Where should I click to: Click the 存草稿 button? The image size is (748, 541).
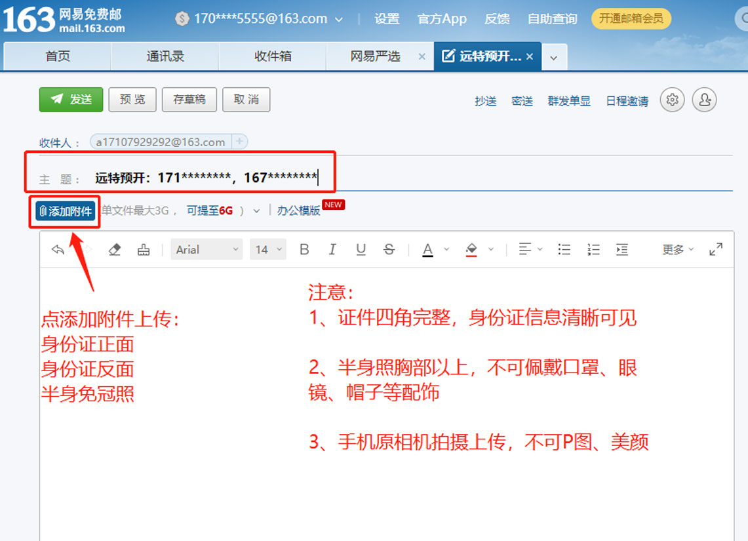(189, 100)
